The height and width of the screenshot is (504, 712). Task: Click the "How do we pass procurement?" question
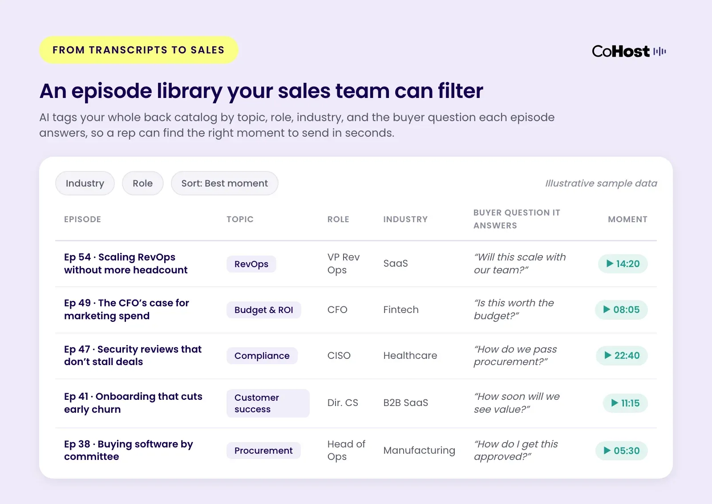515,355
